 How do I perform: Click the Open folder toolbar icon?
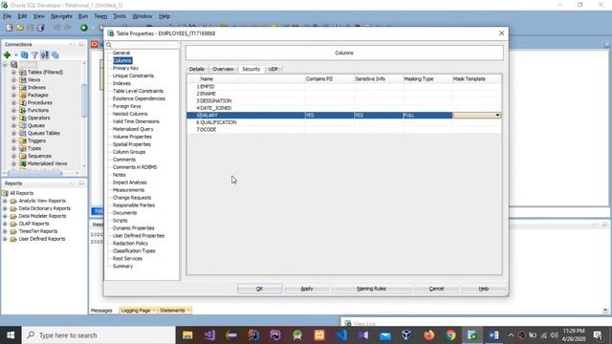(x=19, y=28)
